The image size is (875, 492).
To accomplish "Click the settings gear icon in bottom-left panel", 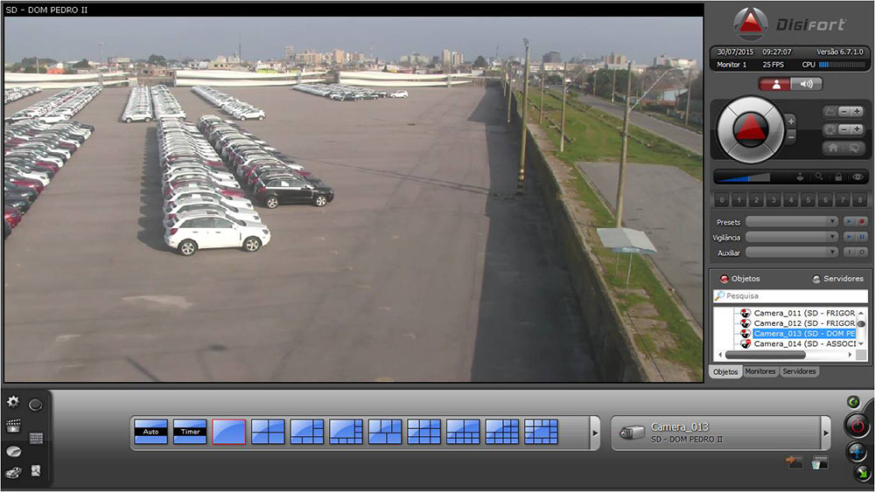I will pos(13,402).
